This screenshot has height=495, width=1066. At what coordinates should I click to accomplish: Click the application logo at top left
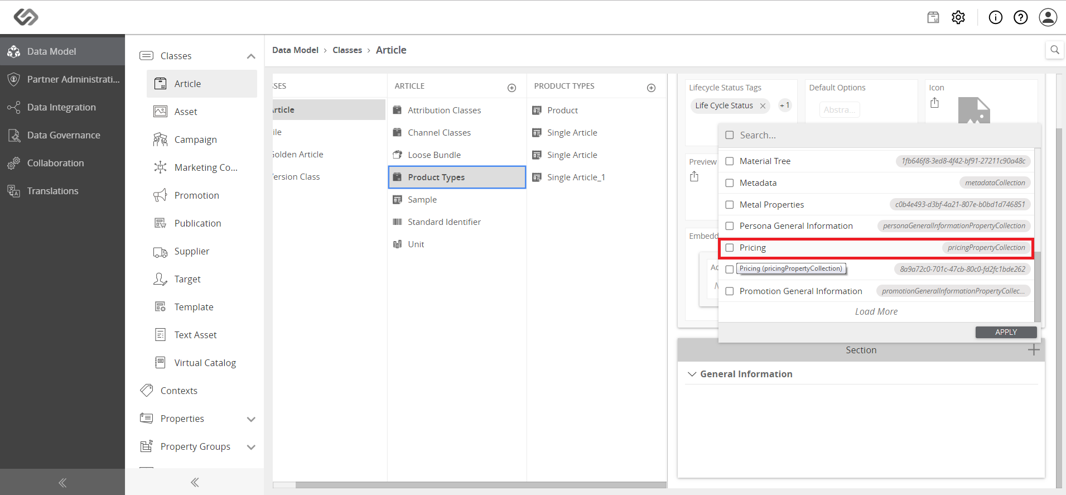[26, 17]
